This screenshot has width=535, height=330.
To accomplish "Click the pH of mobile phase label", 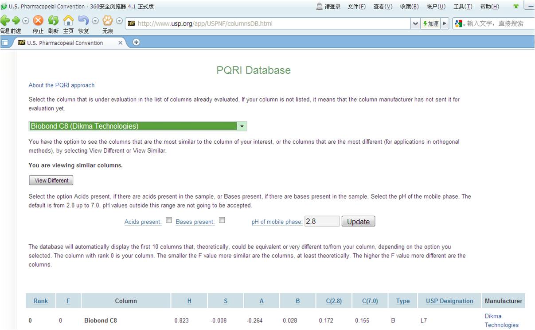I will (277, 222).
